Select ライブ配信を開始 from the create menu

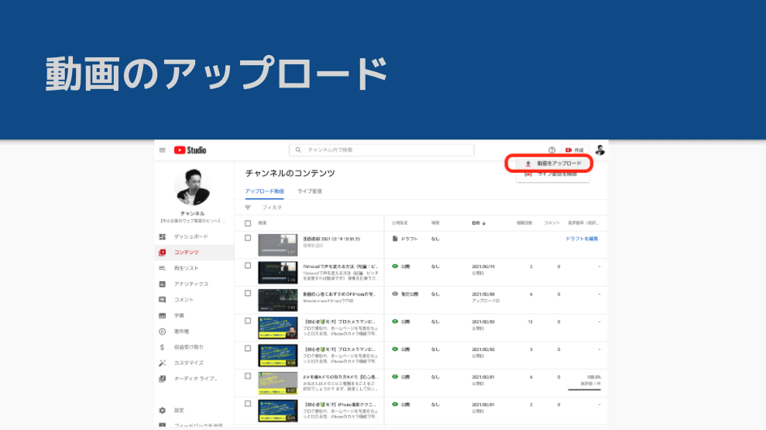[553, 174]
